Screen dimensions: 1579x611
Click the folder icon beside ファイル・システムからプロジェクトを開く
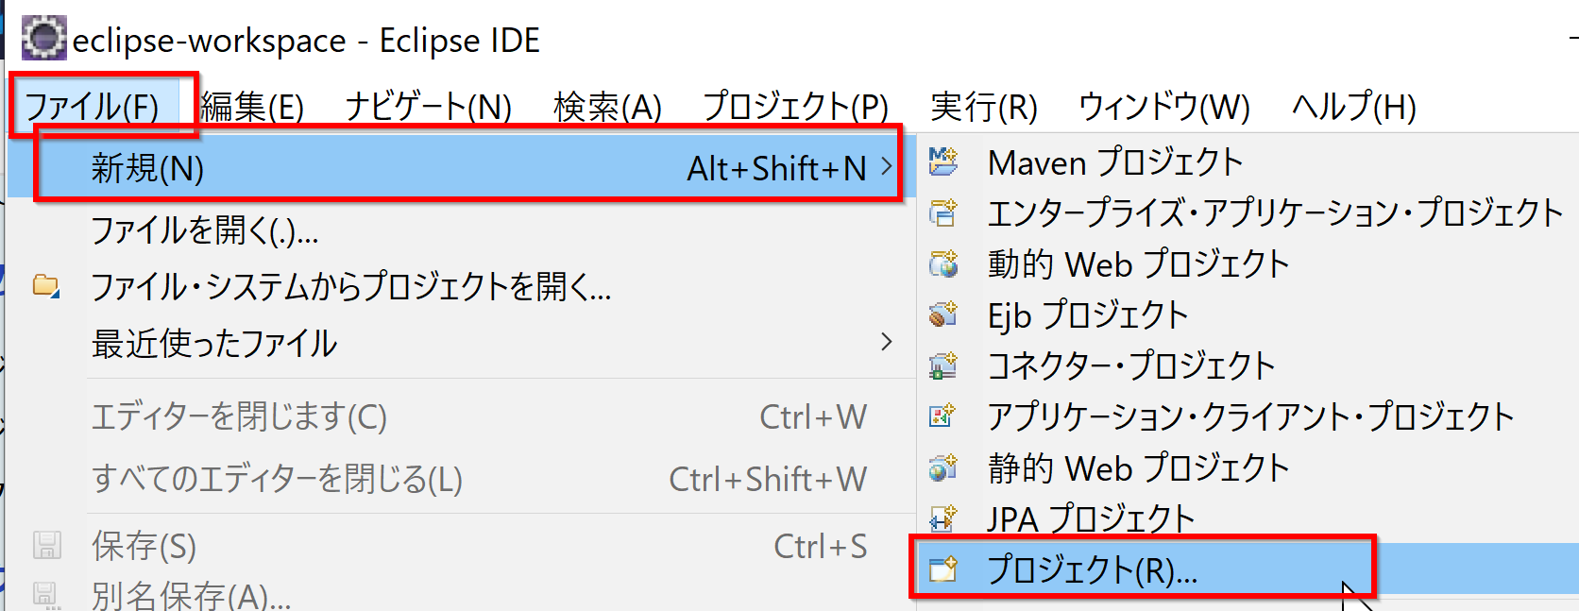[46, 285]
